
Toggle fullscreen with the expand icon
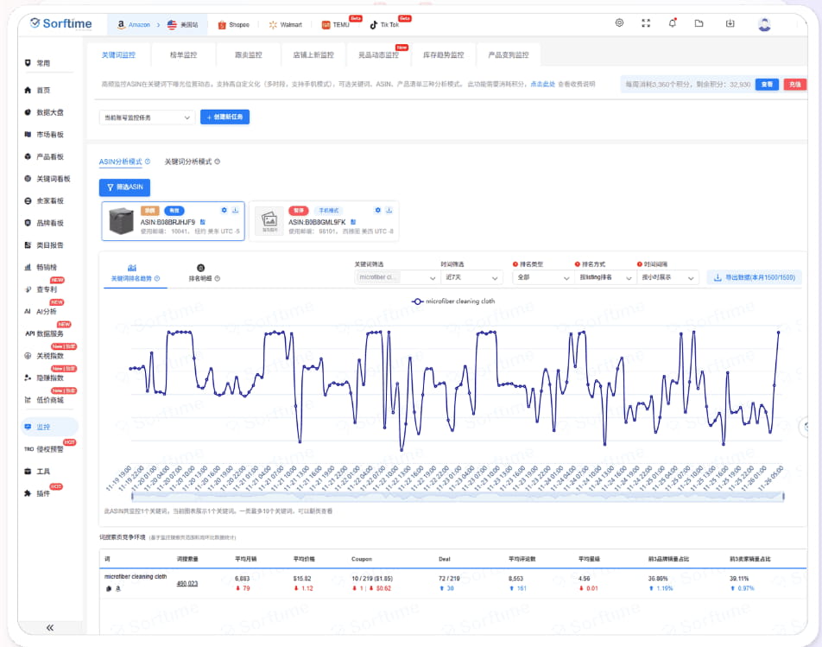click(x=646, y=23)
